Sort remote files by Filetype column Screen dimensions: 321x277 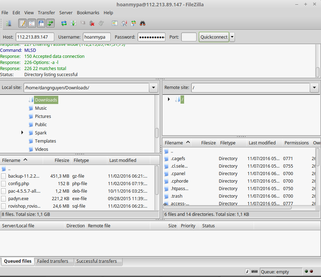232,143
